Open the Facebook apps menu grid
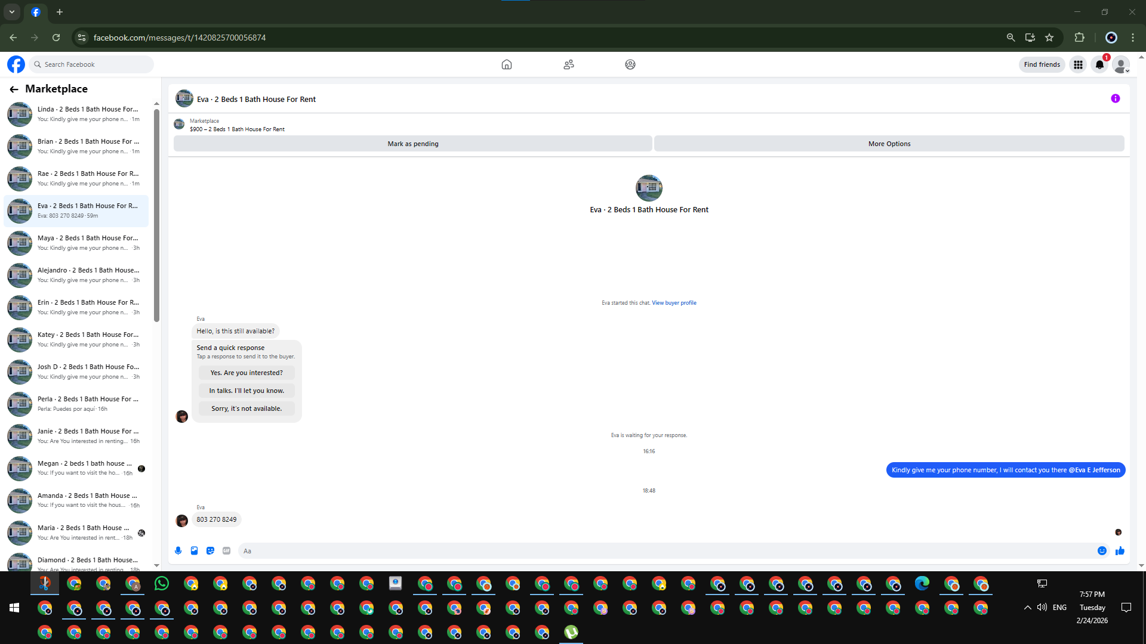 [1078, 64]
